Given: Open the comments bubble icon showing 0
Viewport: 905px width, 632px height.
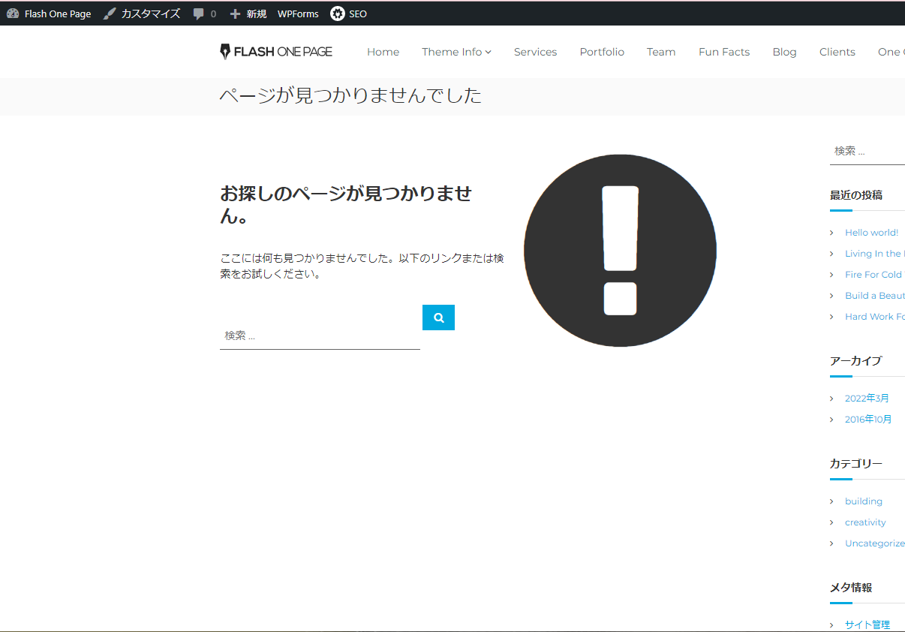Looking at the screenshot, I should [201, 13].
